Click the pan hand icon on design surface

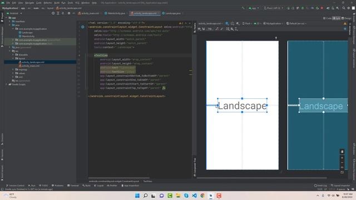point(342,152)
